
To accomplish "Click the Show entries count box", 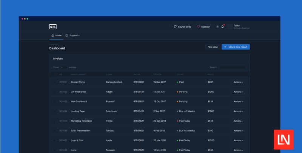I will (x=63, y=67).
